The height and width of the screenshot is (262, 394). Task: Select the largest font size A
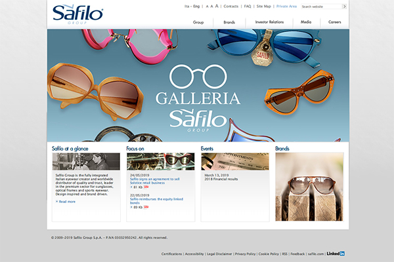[x=217, y=6]
